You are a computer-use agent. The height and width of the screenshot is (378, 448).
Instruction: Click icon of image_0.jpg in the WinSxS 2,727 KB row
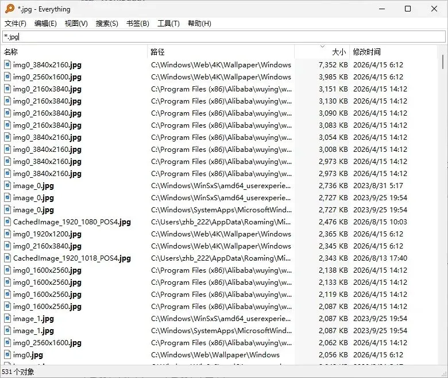(x=7, y=198)
